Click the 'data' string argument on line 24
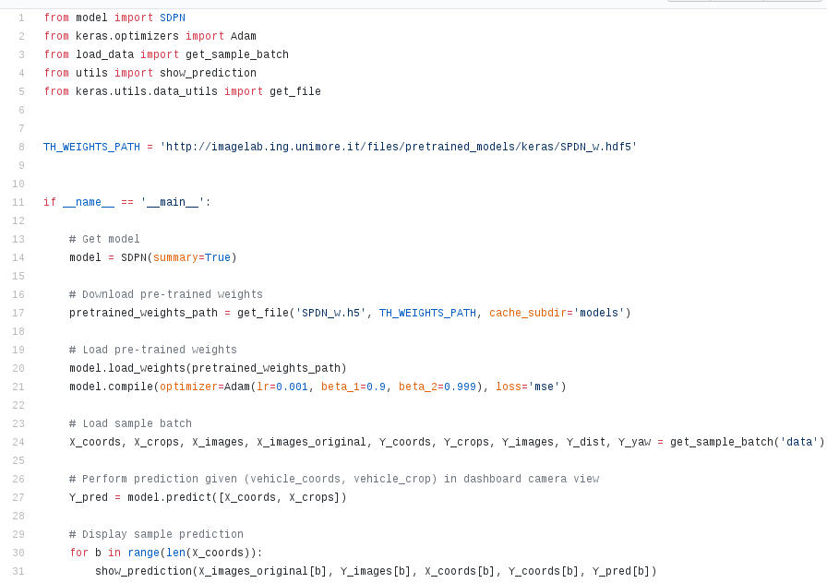This screenshot has width=827, height=583. [799, 442]
